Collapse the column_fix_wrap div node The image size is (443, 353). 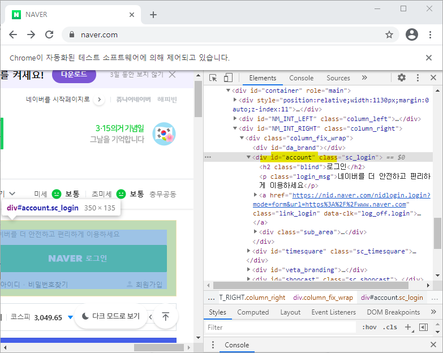242,138
